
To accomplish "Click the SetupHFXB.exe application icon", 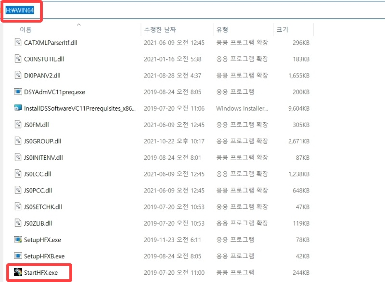I will click(18, 256).
